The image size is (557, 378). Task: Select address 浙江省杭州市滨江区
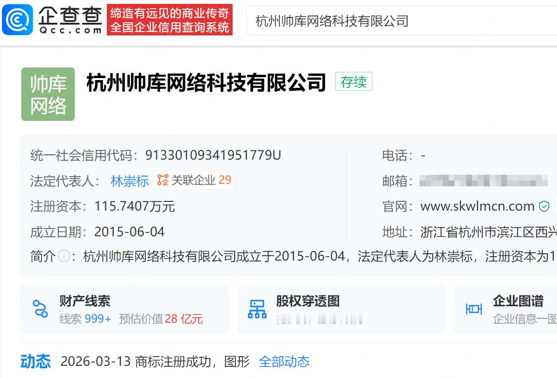click(489, 232)
